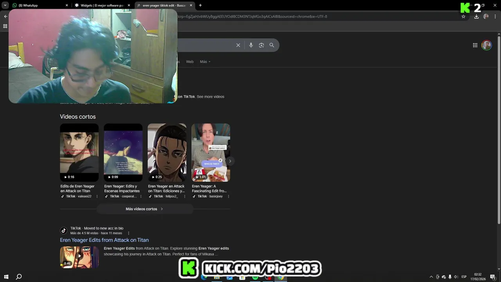Play the 0:09 short video thumbnail
The height and width of the screenshot is (282, 501).
(x=123, y=153)
